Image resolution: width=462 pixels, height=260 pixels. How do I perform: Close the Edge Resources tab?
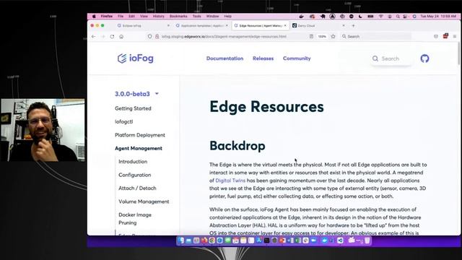point(285,26)
